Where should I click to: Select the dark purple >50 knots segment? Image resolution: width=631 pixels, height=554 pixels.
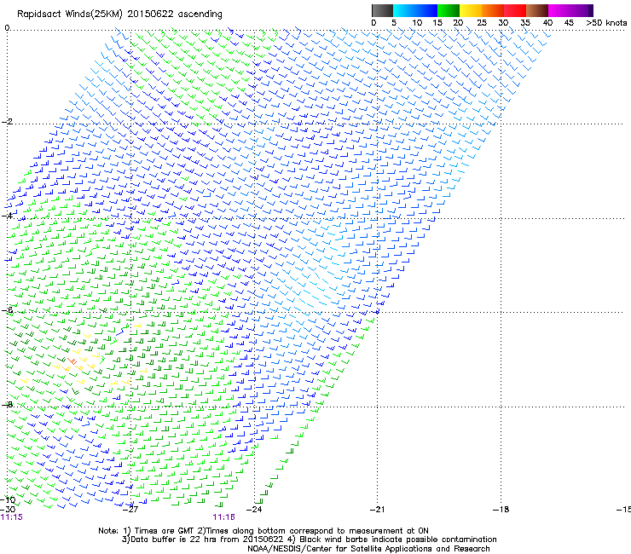point(591,10)
